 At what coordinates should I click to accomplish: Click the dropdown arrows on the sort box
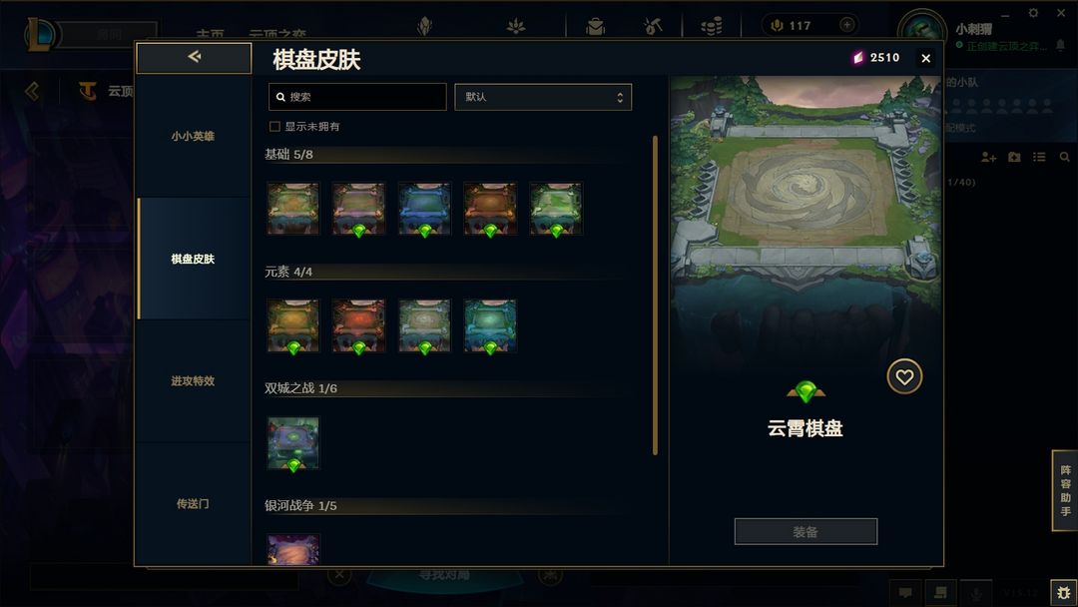pos(620,98)
